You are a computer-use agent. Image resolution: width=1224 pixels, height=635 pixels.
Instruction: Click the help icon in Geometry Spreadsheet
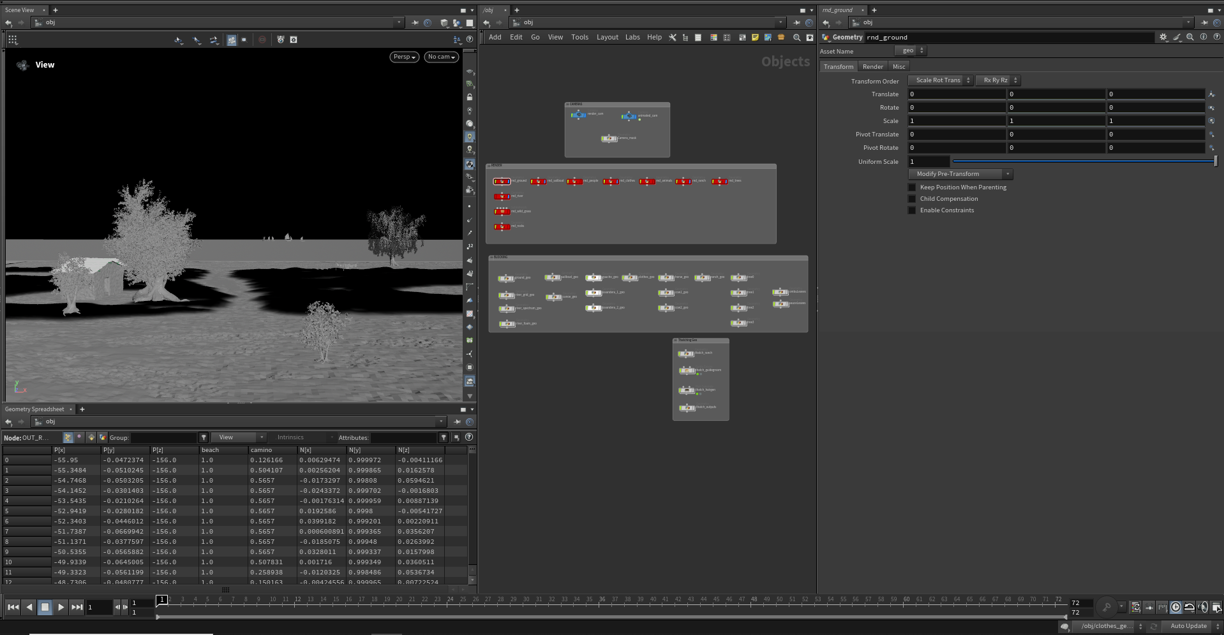(x=469, y=438)
